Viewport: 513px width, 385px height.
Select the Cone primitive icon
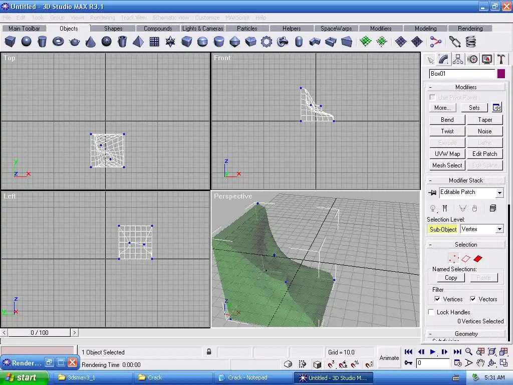point(90,42)
